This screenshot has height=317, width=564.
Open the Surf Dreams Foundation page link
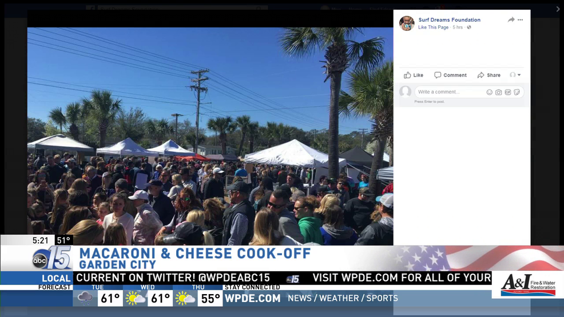pos(449,20)
